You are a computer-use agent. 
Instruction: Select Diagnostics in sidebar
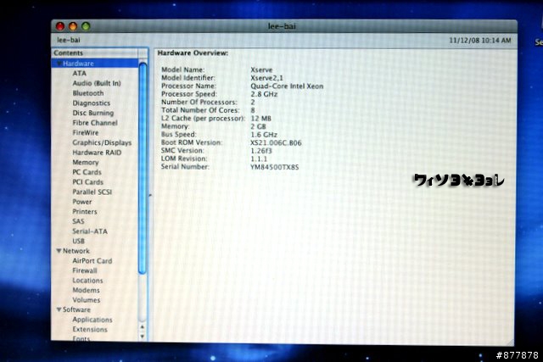click(92, 103)
